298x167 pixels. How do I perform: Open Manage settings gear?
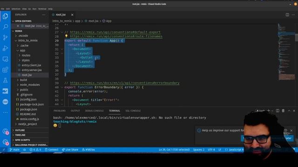tap(5, 142)
